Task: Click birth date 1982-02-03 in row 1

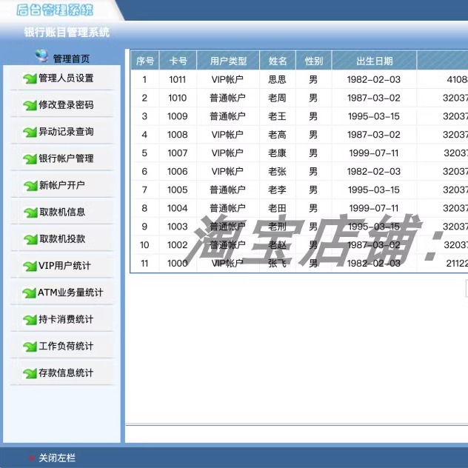Action: click(374, 79)
